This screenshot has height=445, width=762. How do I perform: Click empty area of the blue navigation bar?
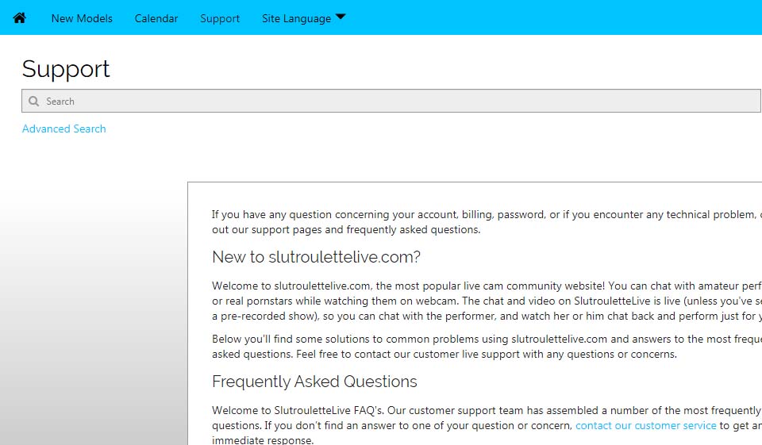[x=556, y=17]
